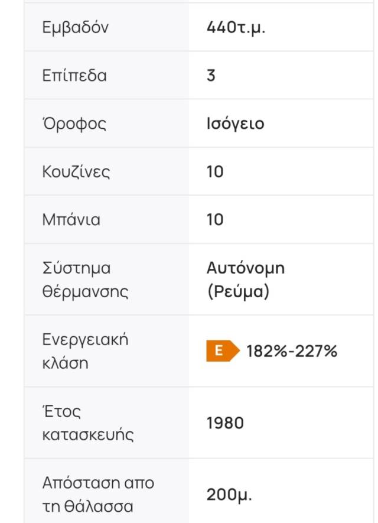Select the Επίπεδα row label
Screen dimensions: 378x523
(74, 76)
